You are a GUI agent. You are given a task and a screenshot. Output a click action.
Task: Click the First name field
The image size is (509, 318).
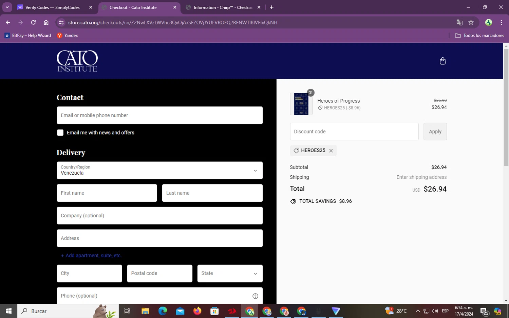[x=107, y=193]
